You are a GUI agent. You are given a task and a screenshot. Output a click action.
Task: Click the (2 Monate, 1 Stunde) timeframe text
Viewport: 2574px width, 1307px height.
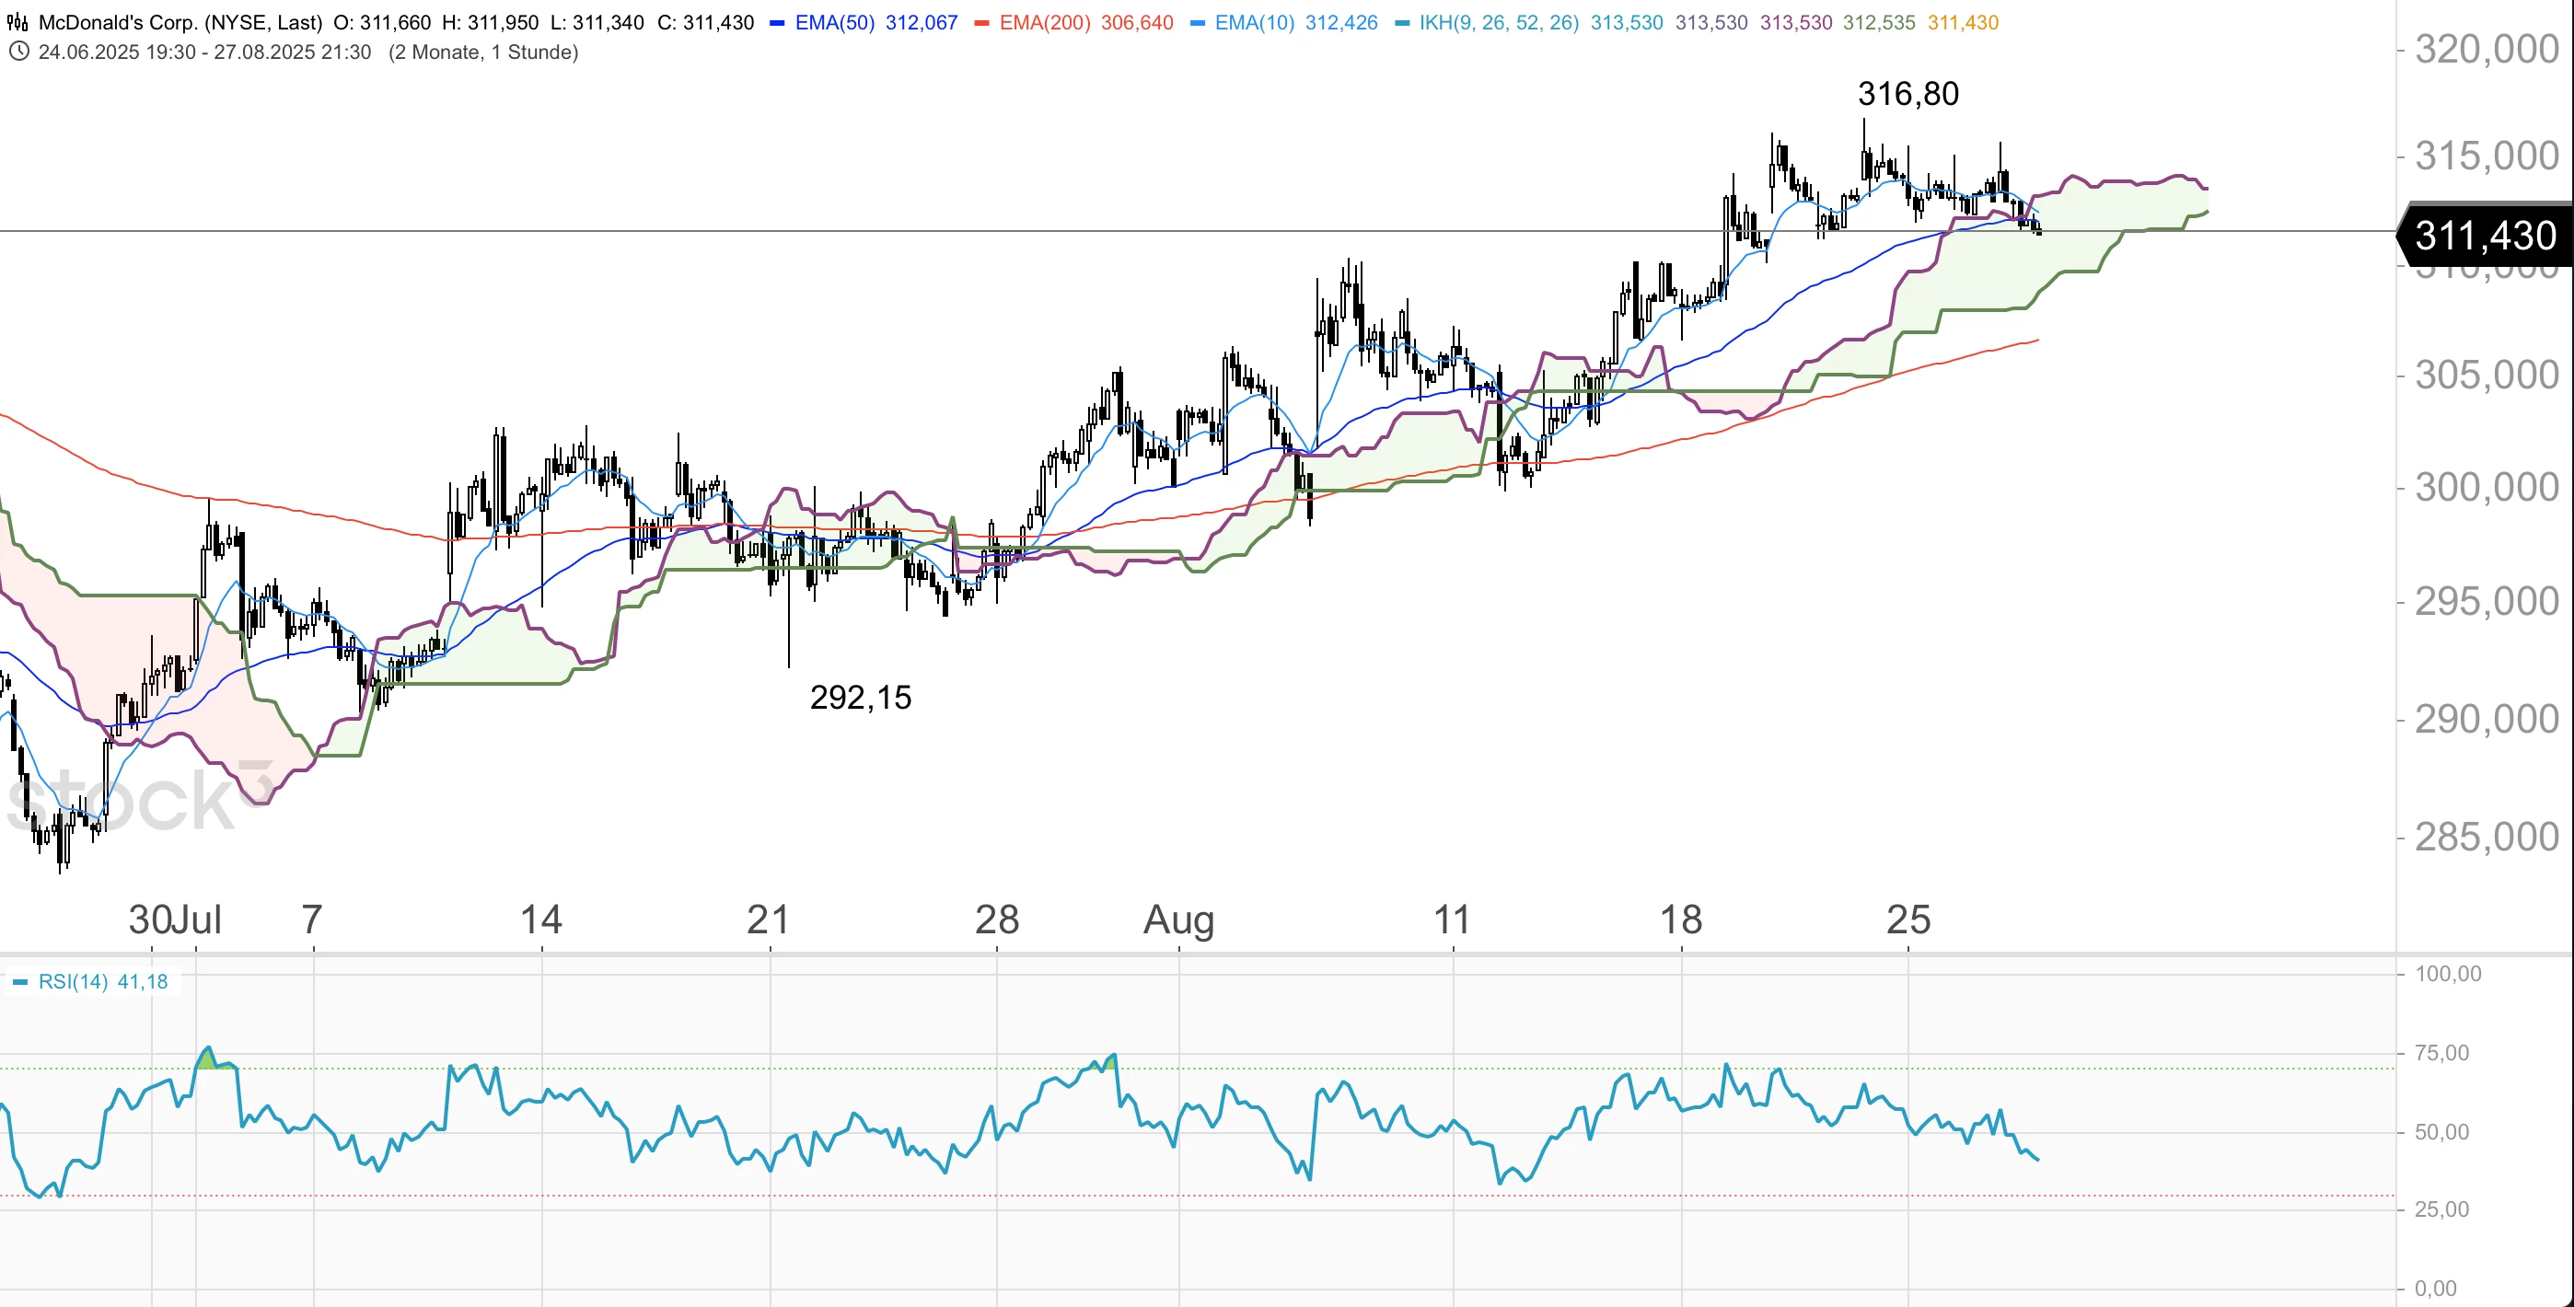click(x=483, y=52)
